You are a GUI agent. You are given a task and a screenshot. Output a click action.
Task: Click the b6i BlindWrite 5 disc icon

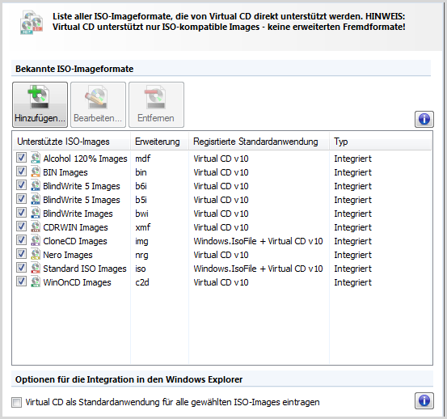(x=36, y=185)
